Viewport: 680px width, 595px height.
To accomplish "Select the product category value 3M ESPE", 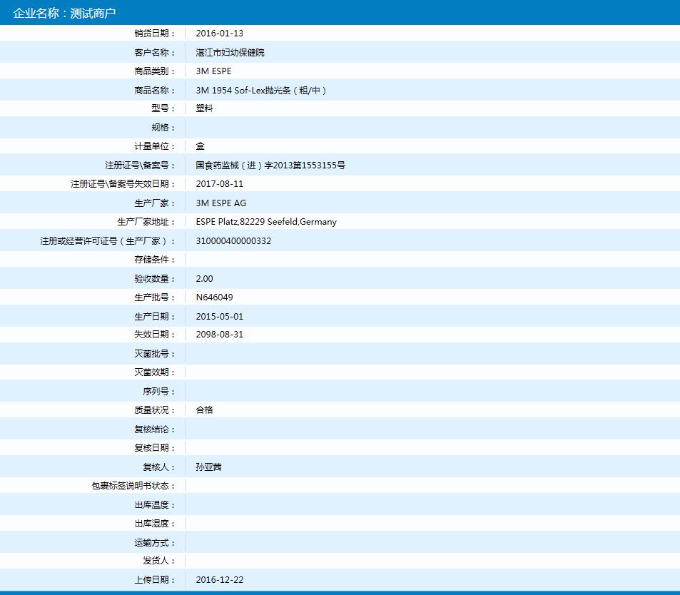I will [213, 71].
